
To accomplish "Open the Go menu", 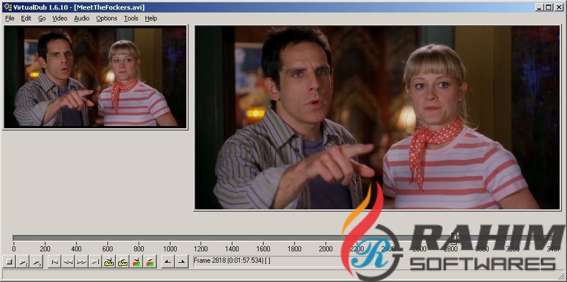I will pos(42,18).
